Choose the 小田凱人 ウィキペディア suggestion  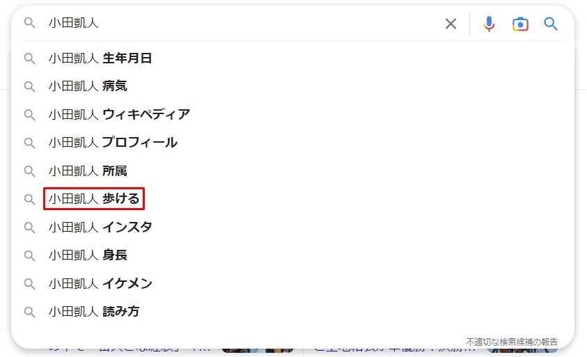119,114
